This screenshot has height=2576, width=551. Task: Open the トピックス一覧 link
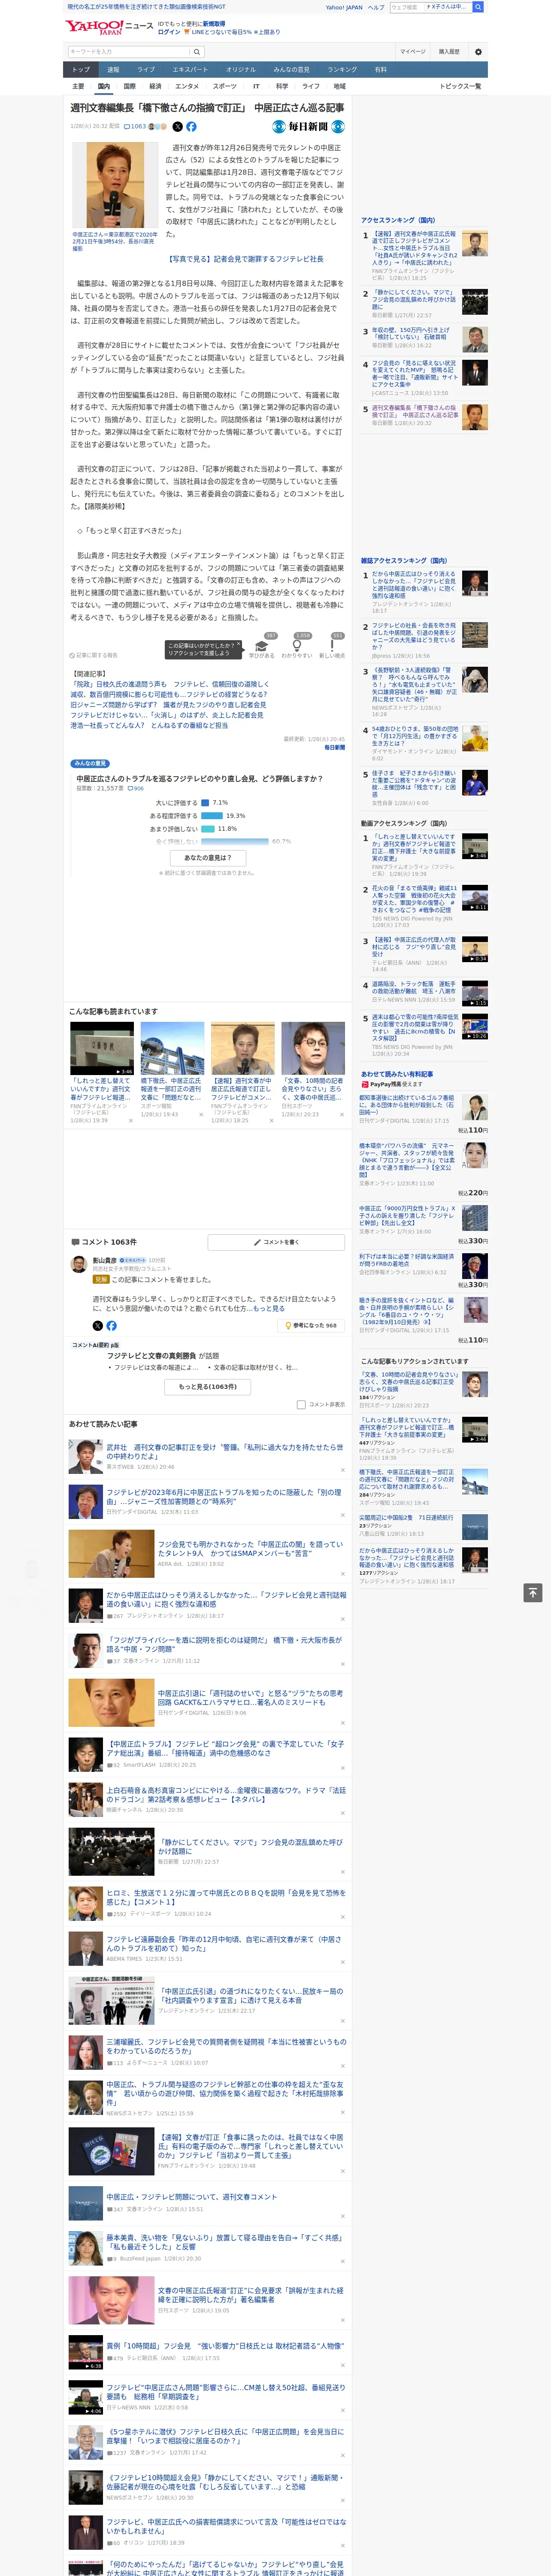pyautogui.click(x=460, y=86)
